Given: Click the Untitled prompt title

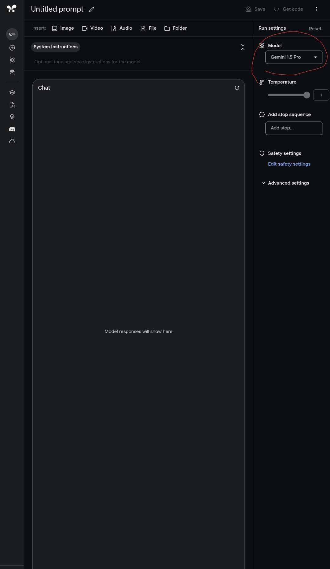Looking at the screenshot, I should [57, 9].
